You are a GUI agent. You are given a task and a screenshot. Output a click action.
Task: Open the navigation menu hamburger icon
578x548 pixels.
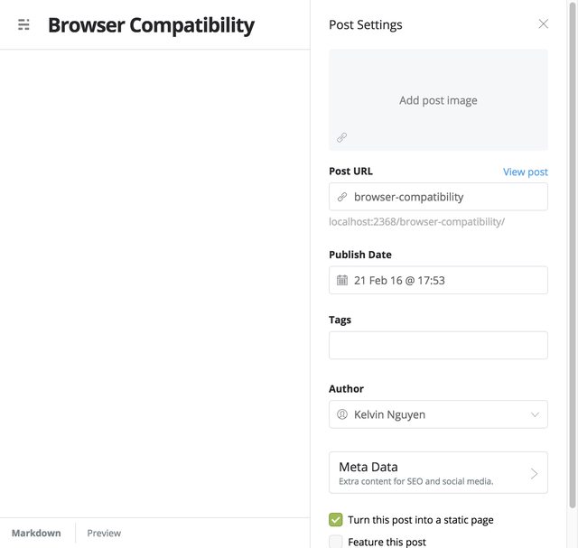[x=24, y=24]
